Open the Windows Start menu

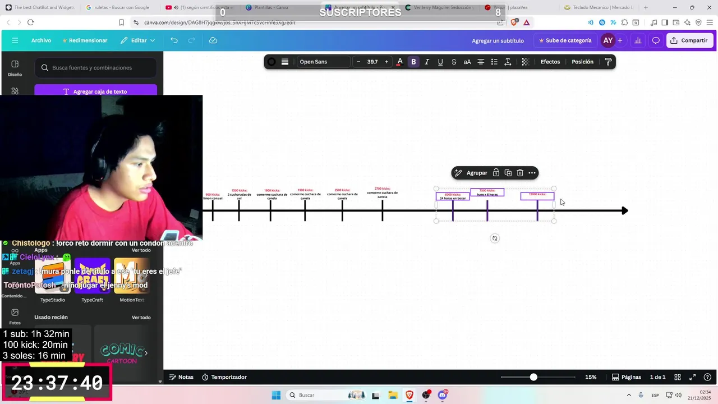[276, 395]
